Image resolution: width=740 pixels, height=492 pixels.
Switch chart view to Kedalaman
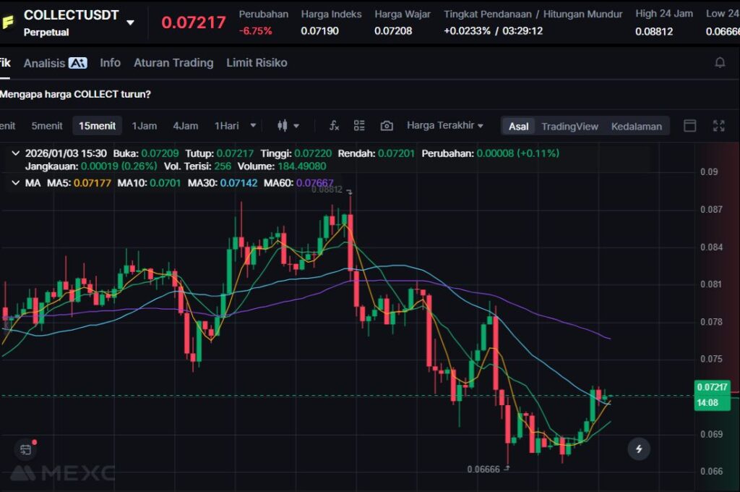[x=636, y=126]
